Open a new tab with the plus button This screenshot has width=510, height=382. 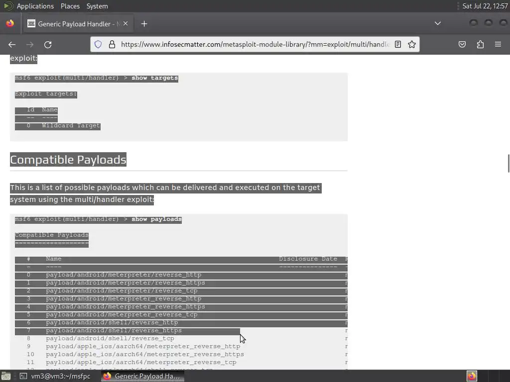(144, 24)
